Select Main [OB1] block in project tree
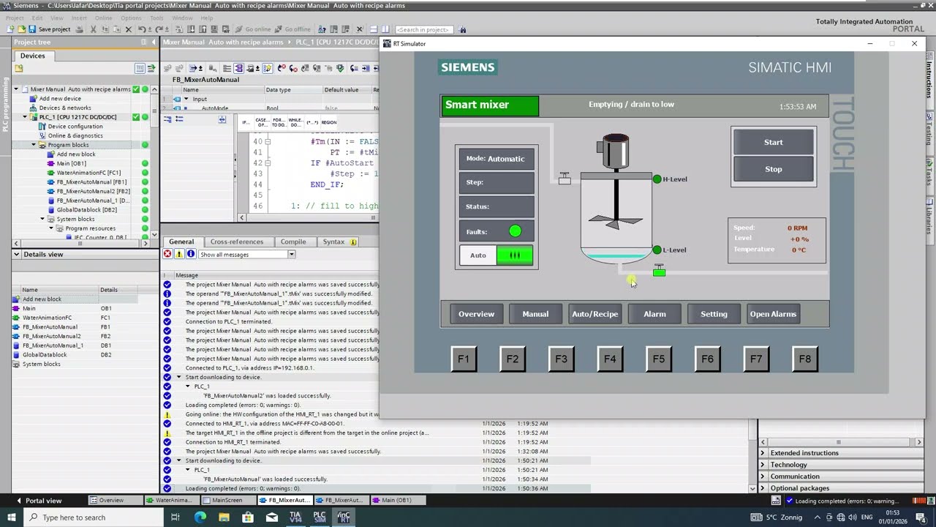The image size is (936, 527). click(72, 163)
